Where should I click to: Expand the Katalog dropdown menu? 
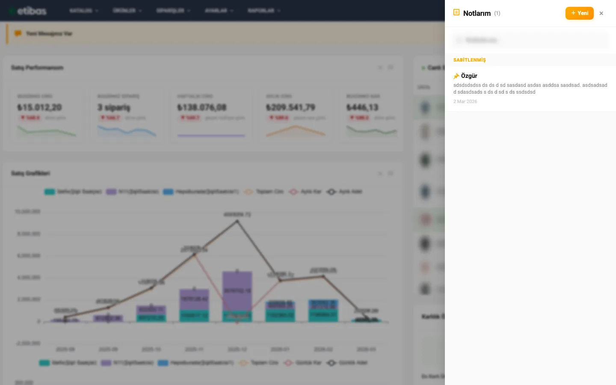click(84, 11)
